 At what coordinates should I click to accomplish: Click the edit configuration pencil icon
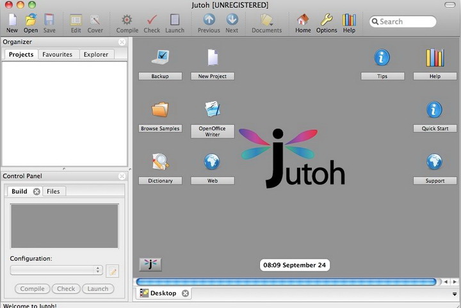pos(112,271)
